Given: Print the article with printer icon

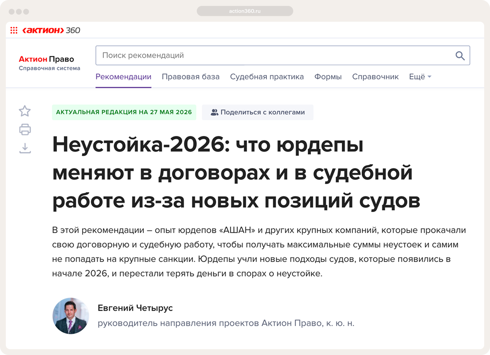Looking at the screenshot, I should (x=25, y=130).
